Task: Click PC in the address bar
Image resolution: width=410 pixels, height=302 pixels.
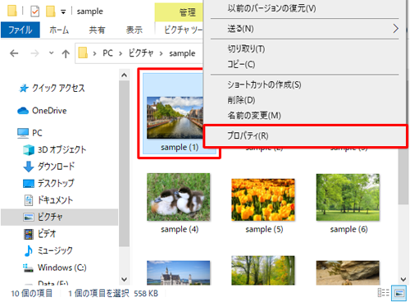Action: coord(107,53)
